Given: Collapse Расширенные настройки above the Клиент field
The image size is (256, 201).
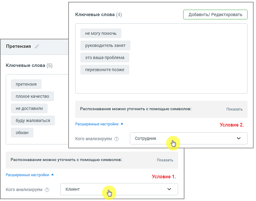Looking at the screenshot, I should coord(30,175).
